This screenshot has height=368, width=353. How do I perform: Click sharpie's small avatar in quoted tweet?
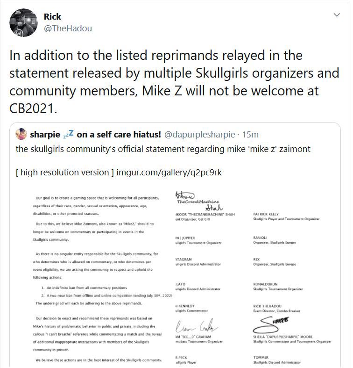21,135
